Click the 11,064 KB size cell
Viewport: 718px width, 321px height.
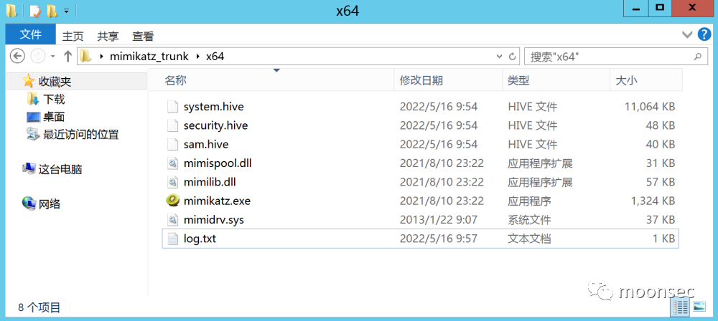pyautogui.click(x=649, y=107)
